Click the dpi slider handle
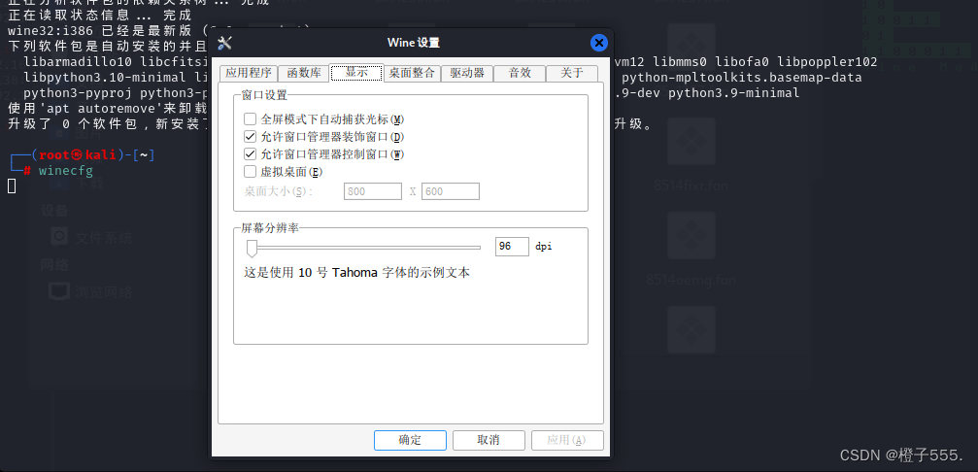The image size is (978, 472). 252,248
